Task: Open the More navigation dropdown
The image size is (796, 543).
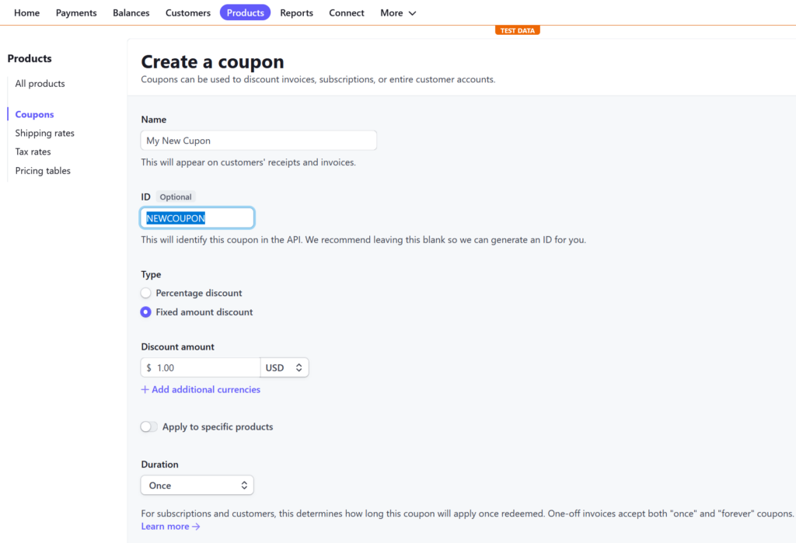Action: coord(397,12)
